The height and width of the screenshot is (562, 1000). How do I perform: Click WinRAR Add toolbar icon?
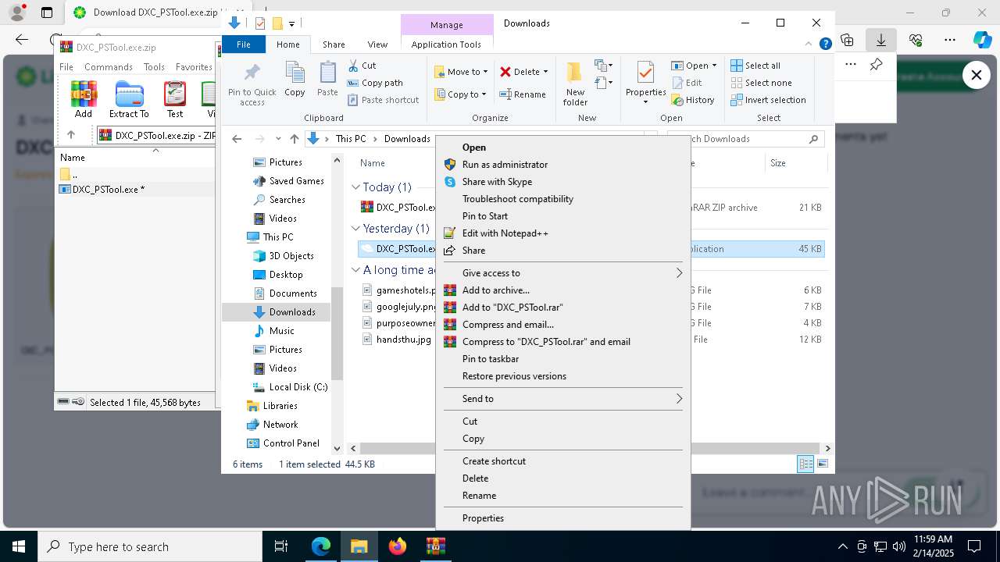tap(84, 99)
